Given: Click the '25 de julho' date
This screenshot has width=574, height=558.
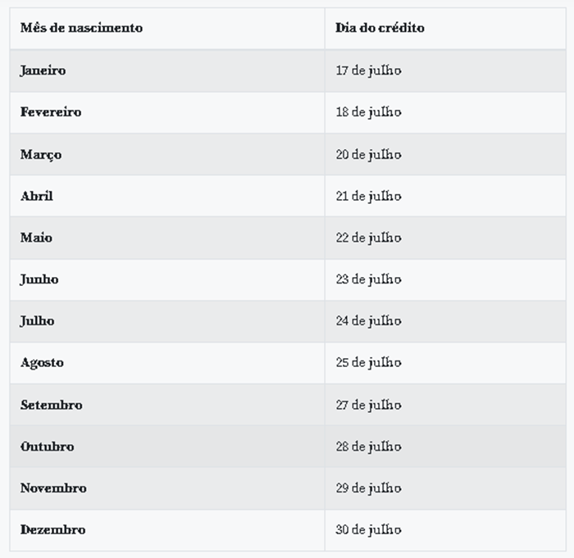Looking at the screenshot, I should pos(368,363).
